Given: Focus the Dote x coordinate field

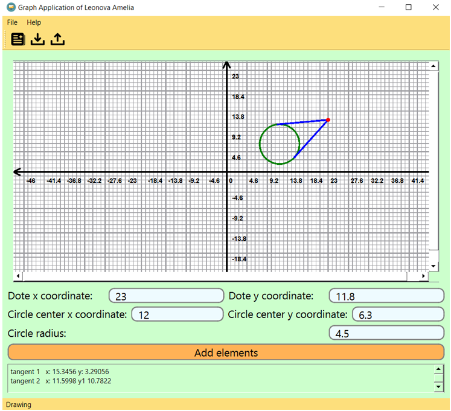Looking at the screenshot, I should 166,296.
